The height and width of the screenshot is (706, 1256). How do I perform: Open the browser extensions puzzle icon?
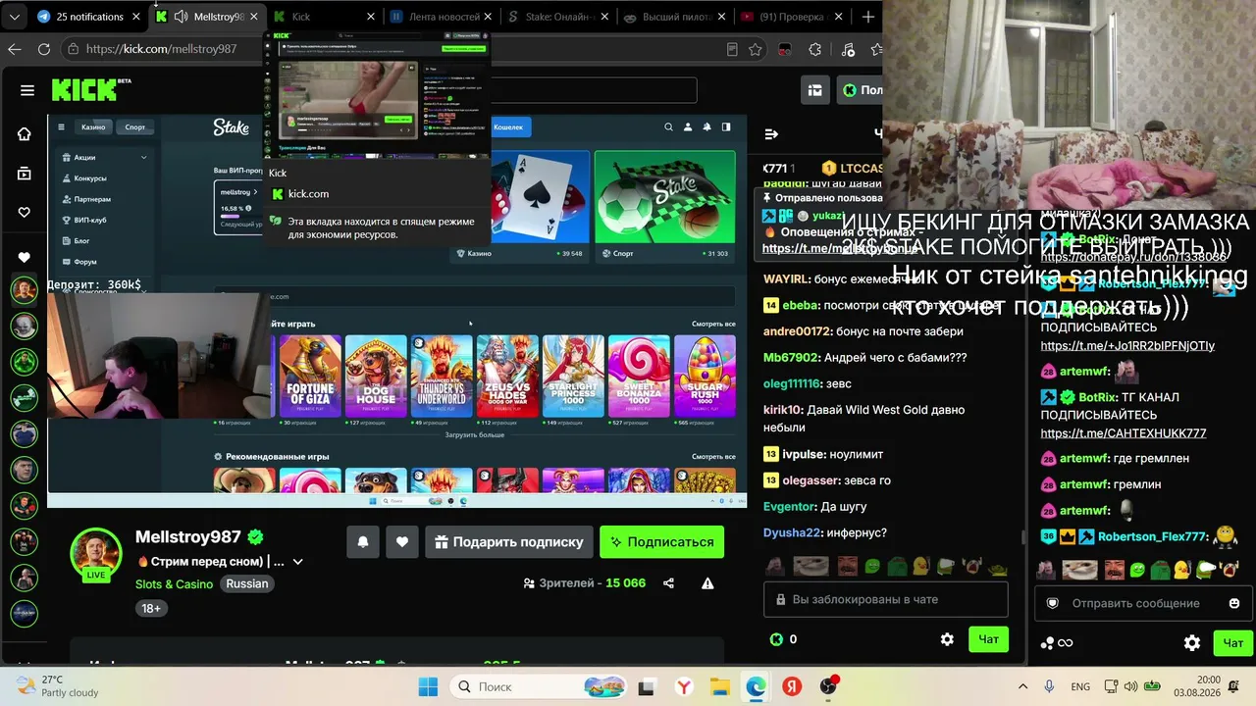tap(815, 49)
